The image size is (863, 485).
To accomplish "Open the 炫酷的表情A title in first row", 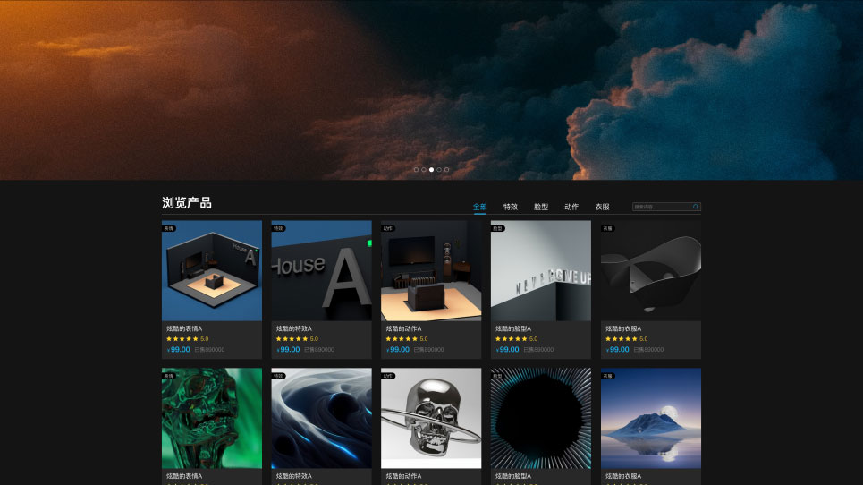I will pos(184,328).
